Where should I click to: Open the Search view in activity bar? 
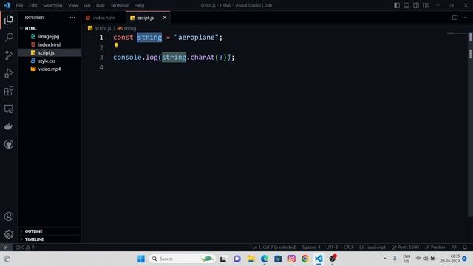[9, 38]
